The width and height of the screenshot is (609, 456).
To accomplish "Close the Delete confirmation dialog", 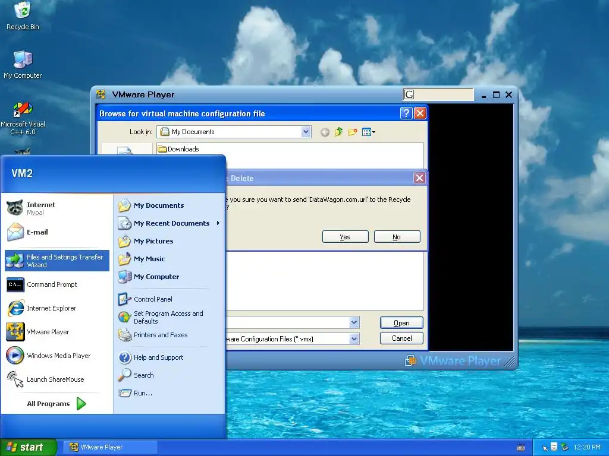I will 419,178.
